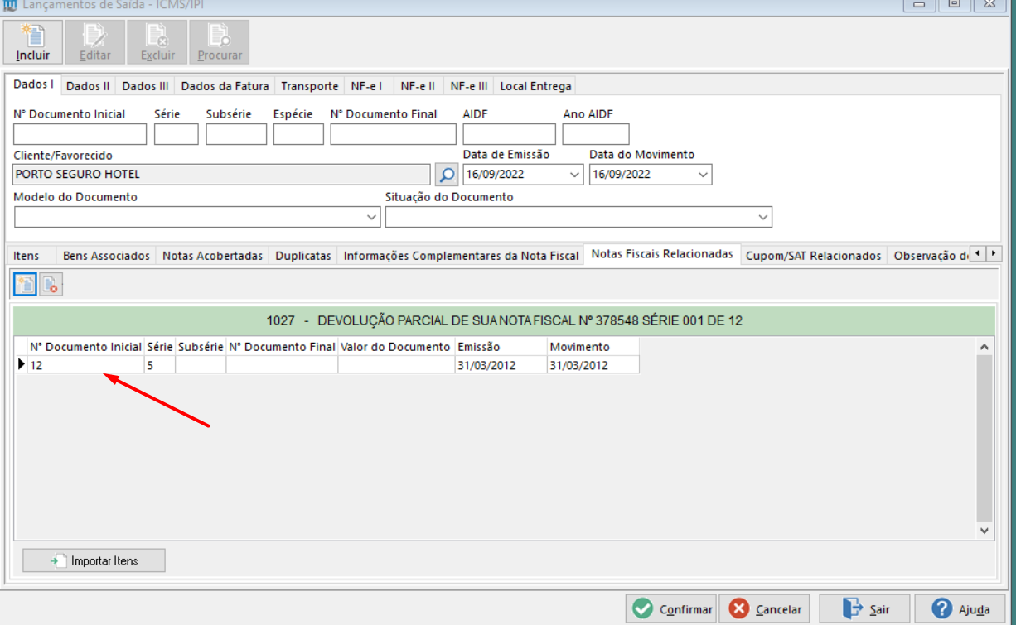Focus the Subsérie input field

pos(236,134)
